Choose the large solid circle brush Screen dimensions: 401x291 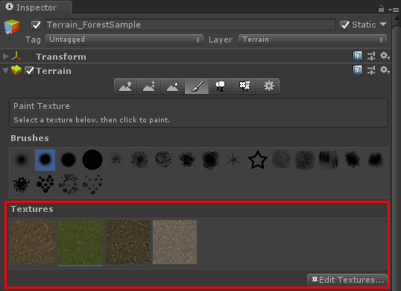click(92, 160)
